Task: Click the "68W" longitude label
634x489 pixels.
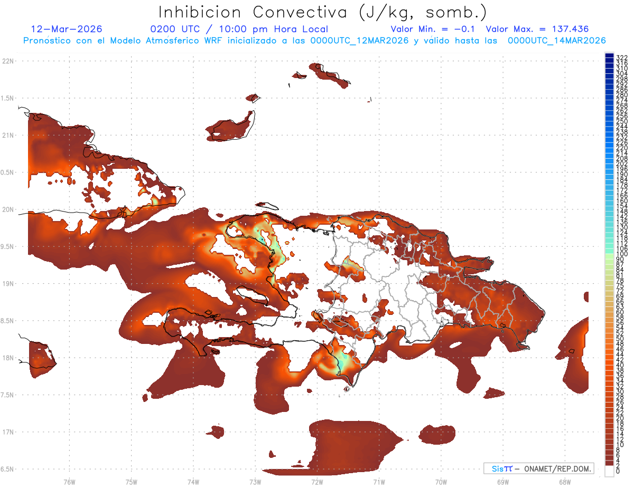Action: coord(565,482)
